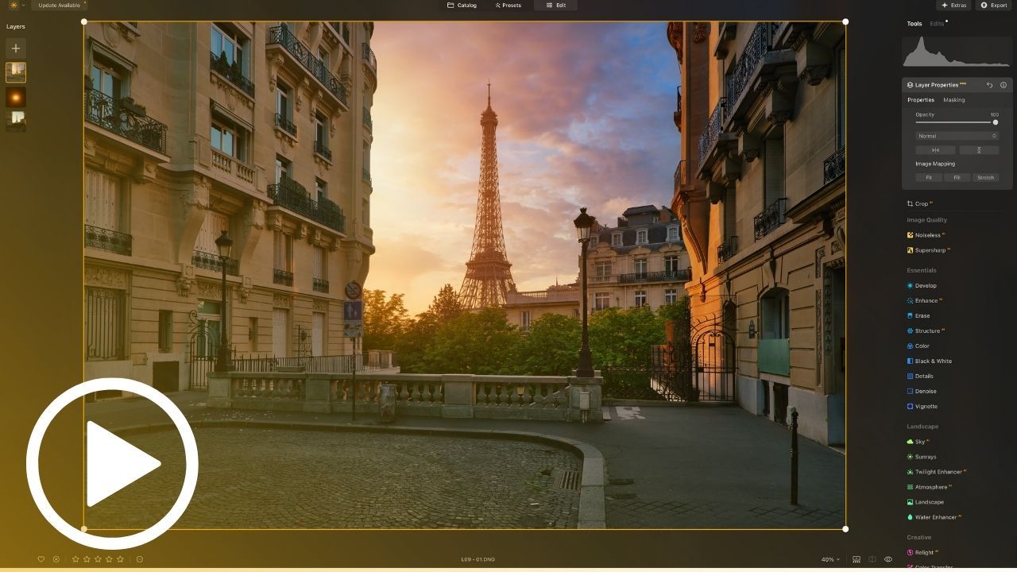1017x572 pixels.
Task: Open the color label circle in the bottom bar
Action: tap(140, 559)
